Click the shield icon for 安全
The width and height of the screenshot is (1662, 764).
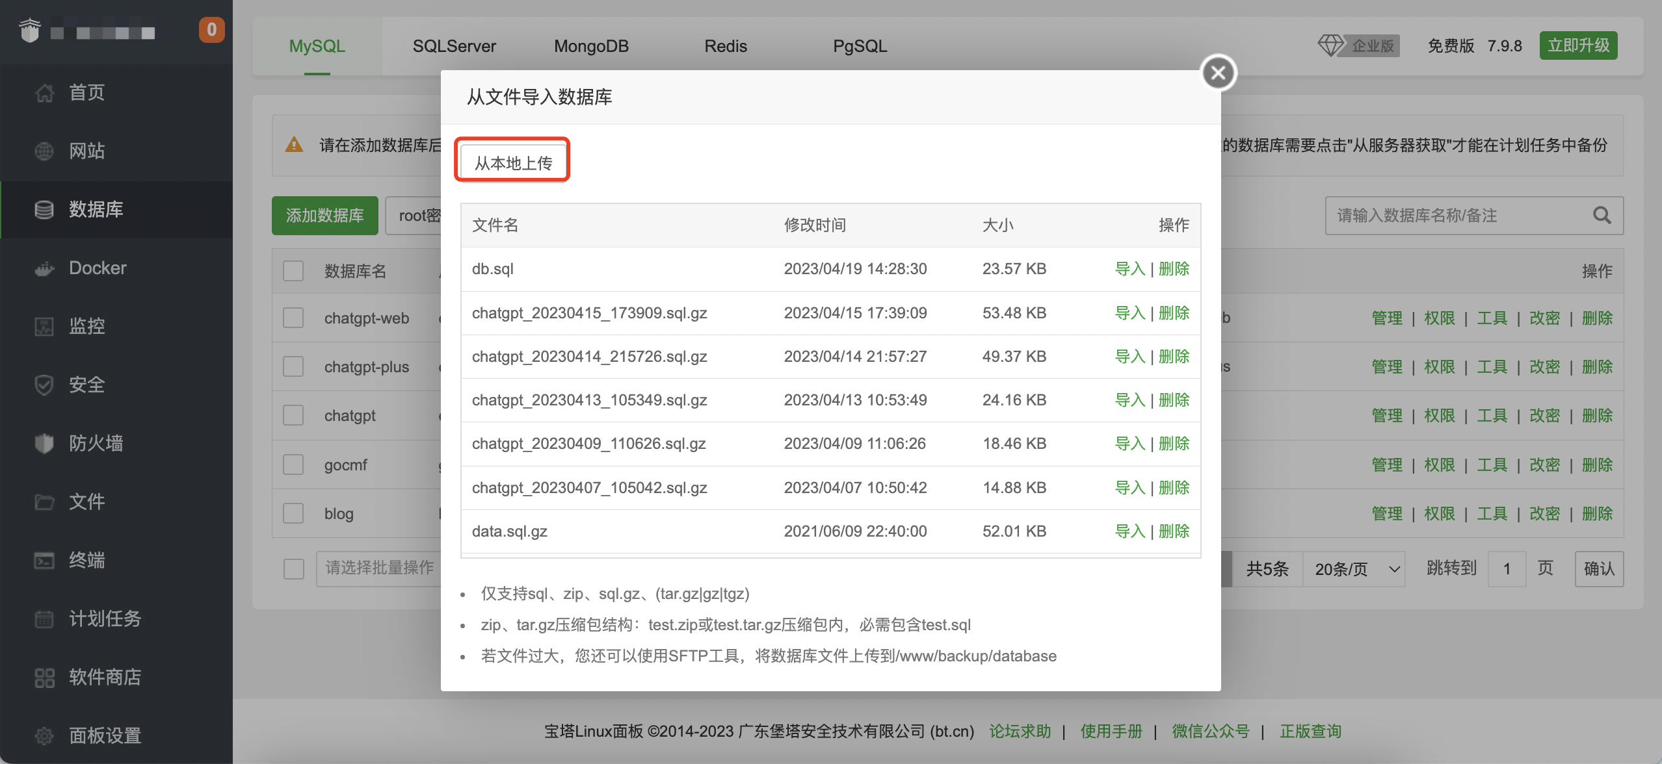tap(44, 385)
